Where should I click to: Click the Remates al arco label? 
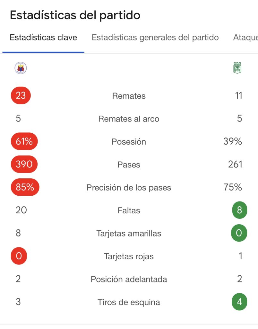[x=129, y=119]
